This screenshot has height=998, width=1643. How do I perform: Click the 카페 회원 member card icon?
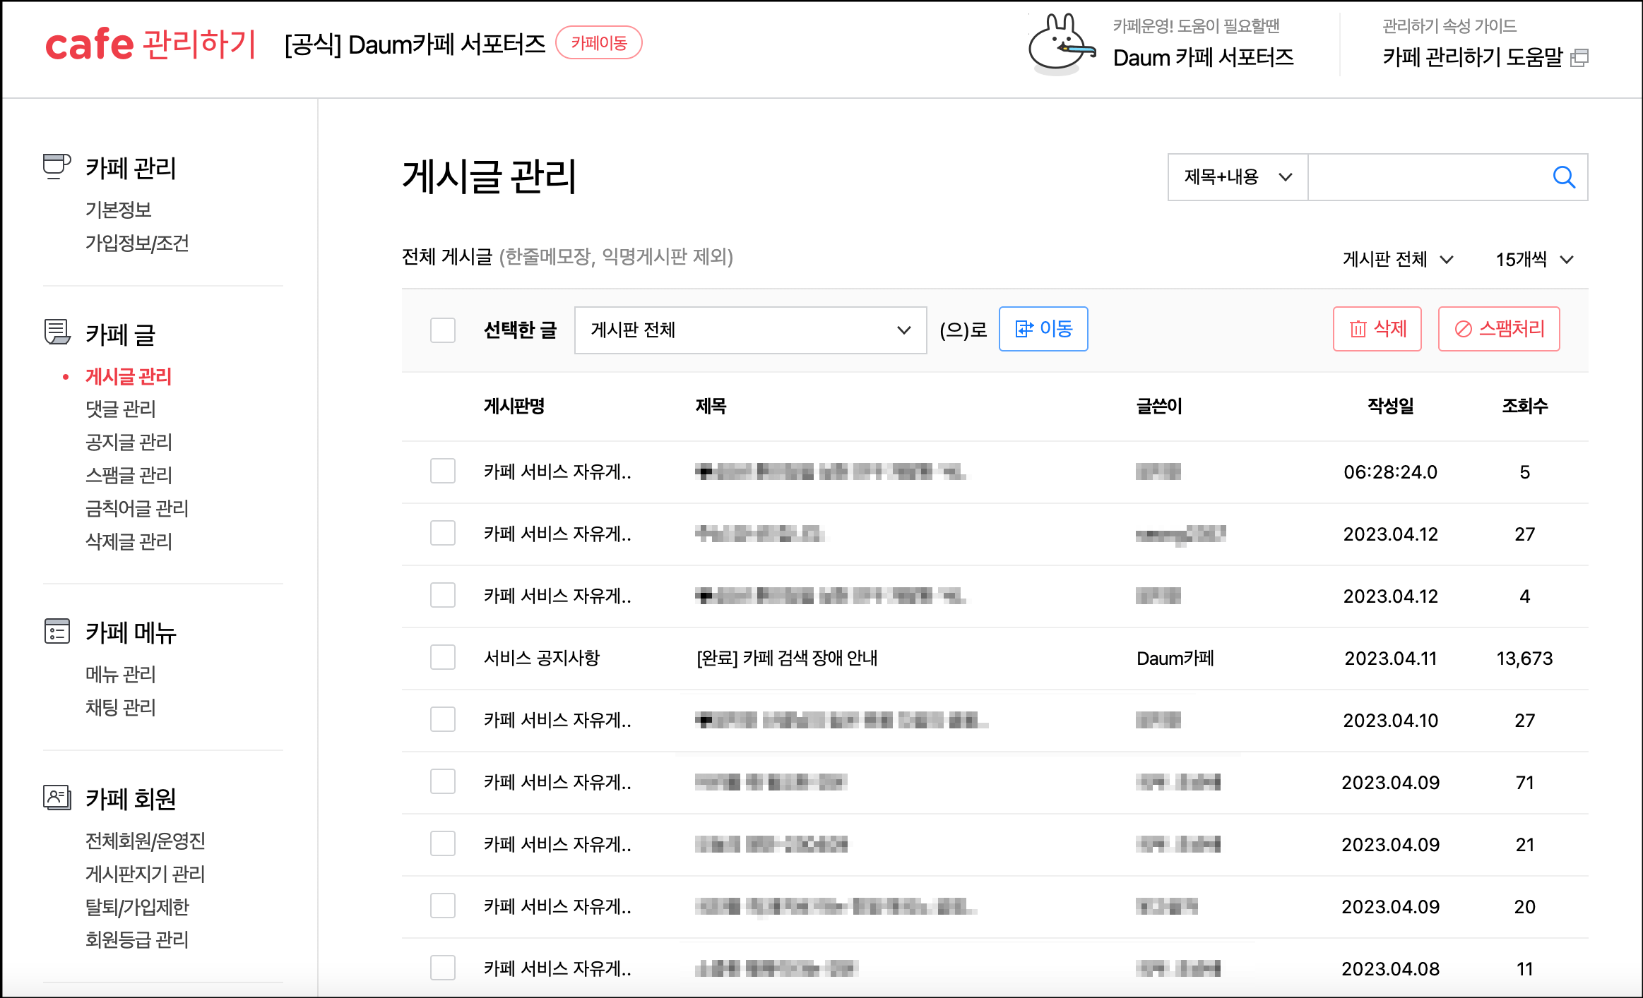coord(57,798)
